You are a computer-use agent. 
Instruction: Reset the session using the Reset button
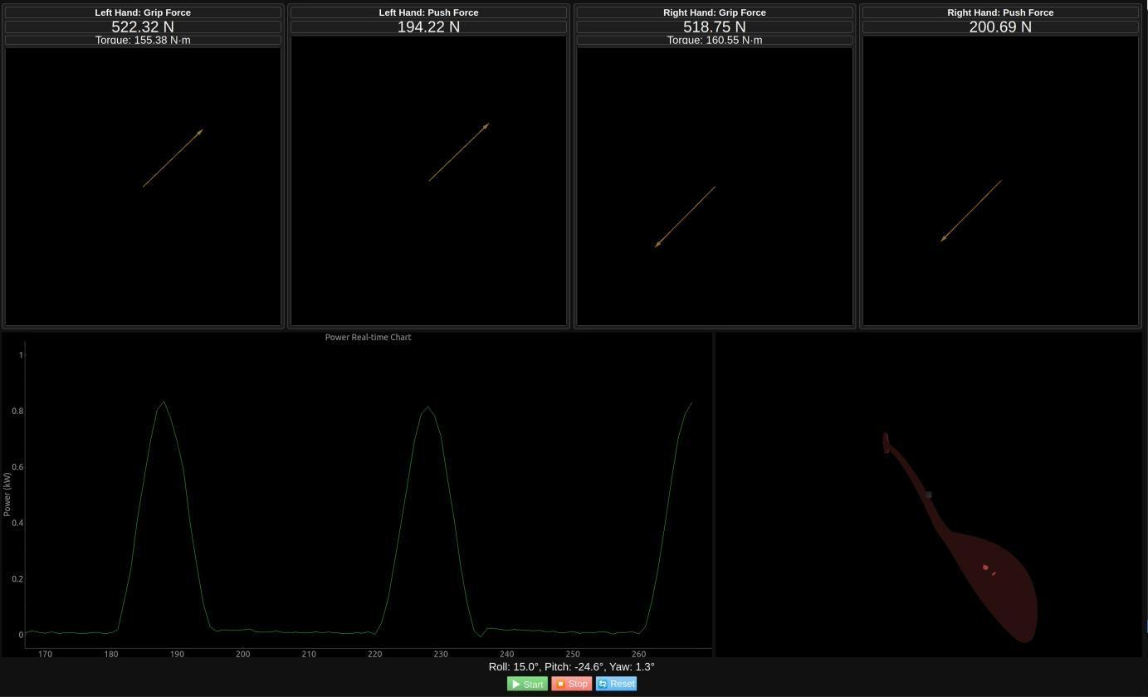click(x=616, y=684)
